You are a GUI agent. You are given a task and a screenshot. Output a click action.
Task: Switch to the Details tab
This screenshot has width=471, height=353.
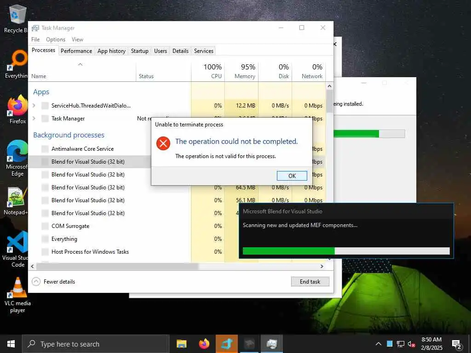pyautogui.click(x=180, y=51)
